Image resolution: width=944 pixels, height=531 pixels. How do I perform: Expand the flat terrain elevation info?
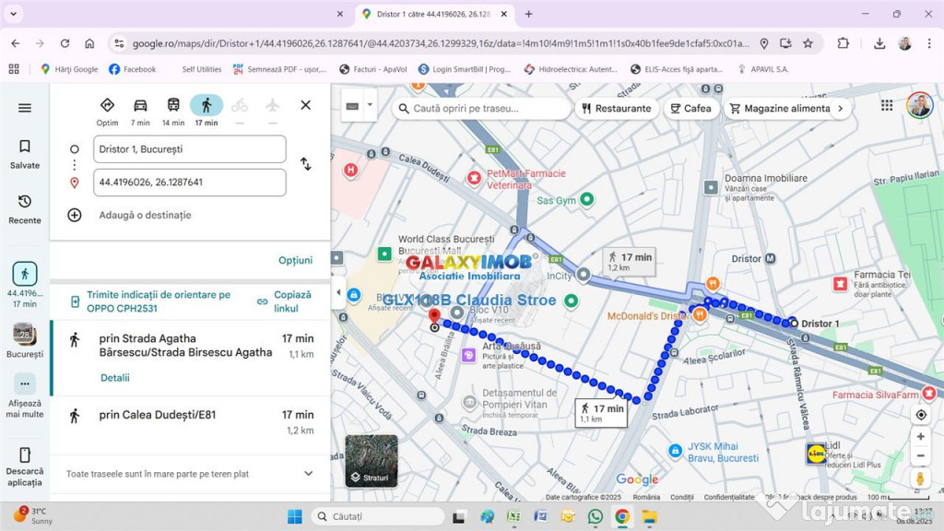pyautogui.click(x=308, y=474)
